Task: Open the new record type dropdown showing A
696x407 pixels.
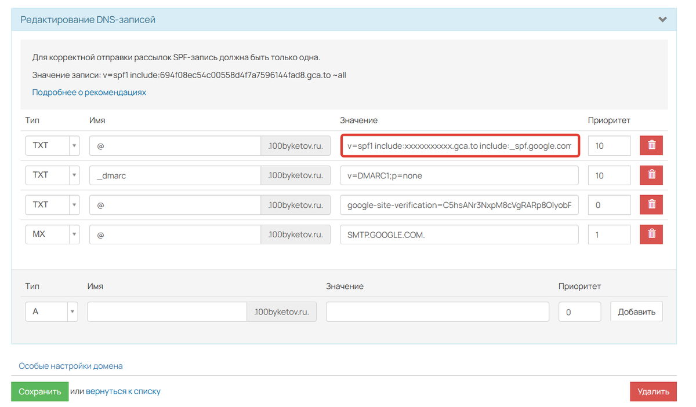Action: point(51,311)
